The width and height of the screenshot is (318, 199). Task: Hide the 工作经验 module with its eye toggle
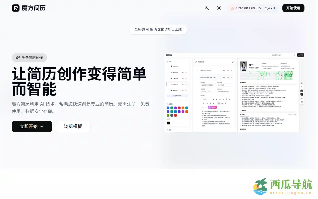tap(183, 79)
